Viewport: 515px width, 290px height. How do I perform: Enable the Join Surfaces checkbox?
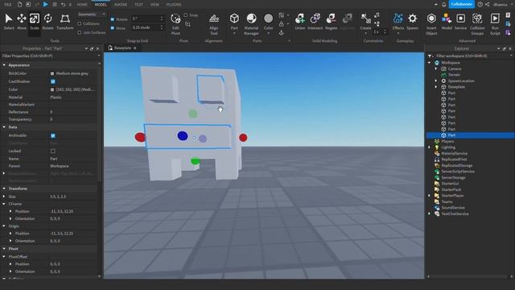79,32
